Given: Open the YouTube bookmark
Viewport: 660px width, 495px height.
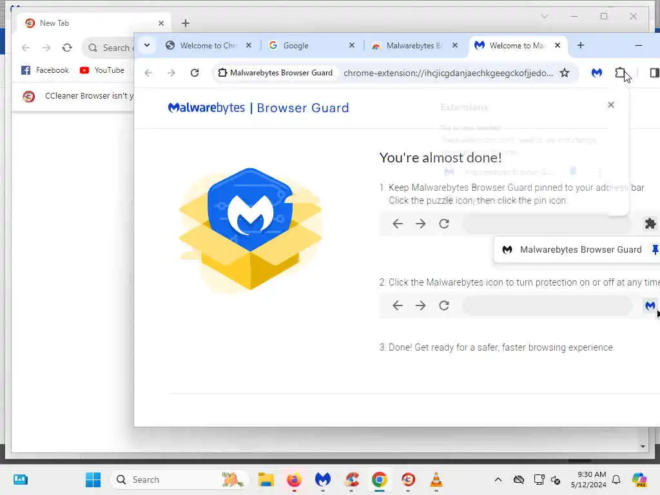Looking at the screenshot, I should 102,70.
